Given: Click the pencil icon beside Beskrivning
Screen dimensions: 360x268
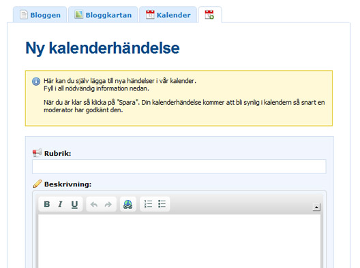Looking at the screenshot, I should click(37, 184).
